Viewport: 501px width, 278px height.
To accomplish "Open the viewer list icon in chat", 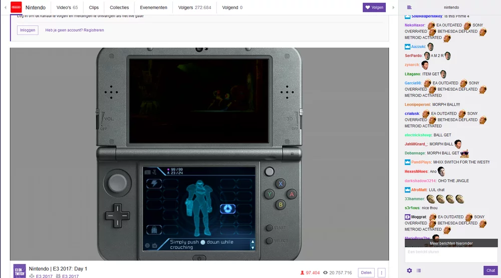I will pyautogui.click(x=419, y=270).
